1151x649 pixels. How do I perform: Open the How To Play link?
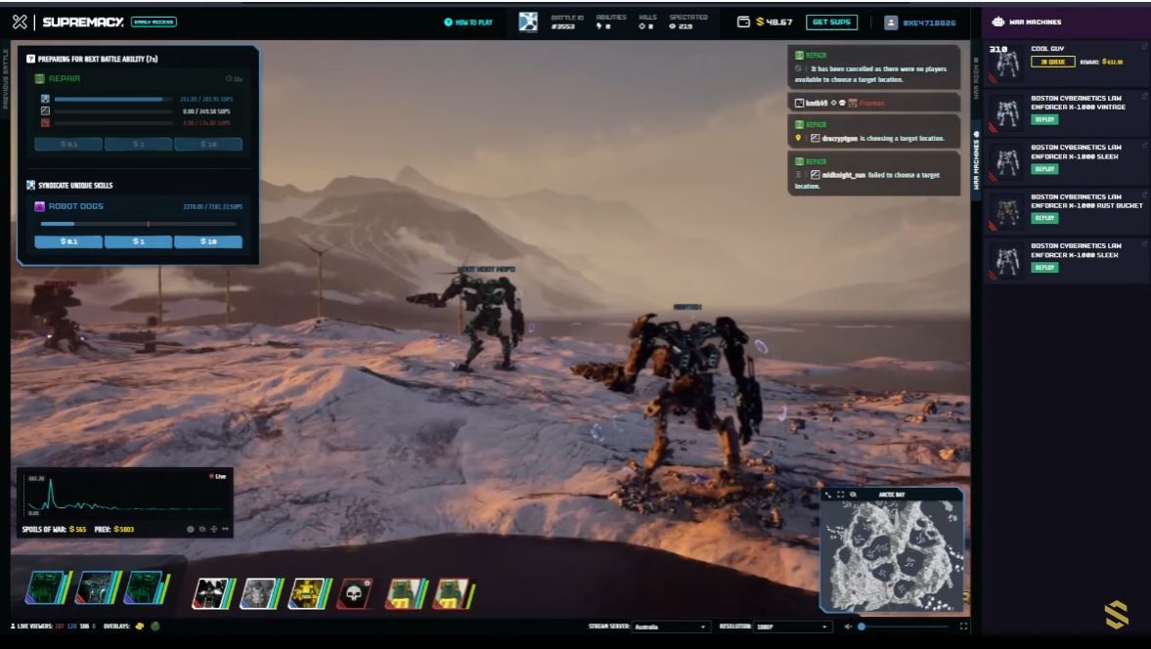[468, 22]
